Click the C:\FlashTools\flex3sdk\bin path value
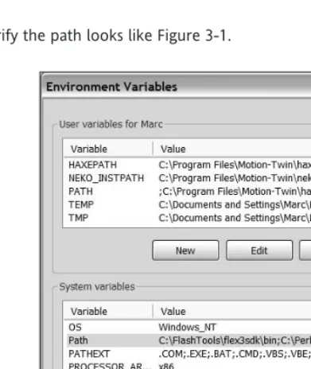This screenshot has width=311, height=369. (x=235, y=340)
